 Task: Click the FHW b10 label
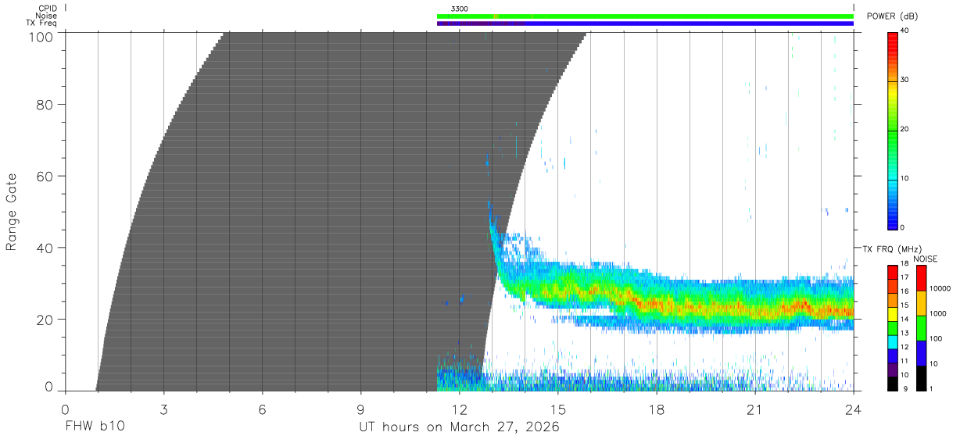click(95, 427)
